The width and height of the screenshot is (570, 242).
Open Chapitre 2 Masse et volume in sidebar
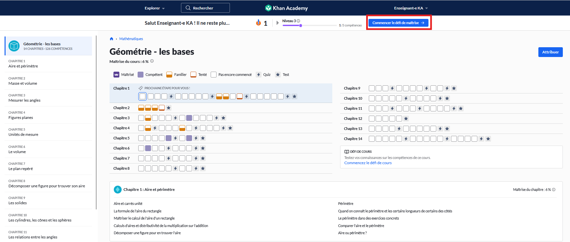48,81
